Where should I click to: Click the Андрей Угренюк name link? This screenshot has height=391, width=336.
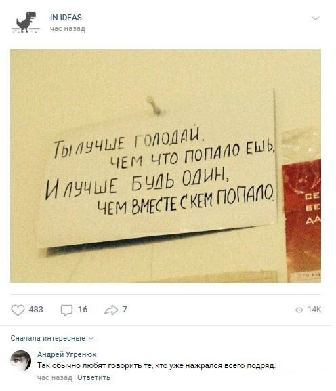pos(67,354)
